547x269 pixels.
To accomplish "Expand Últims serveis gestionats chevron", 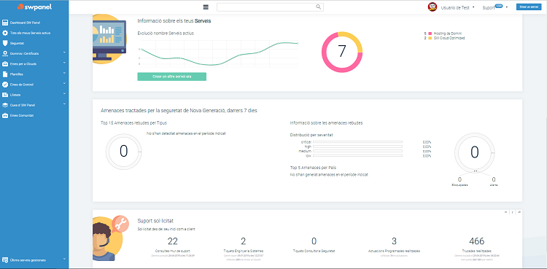I will click(64, 259).
